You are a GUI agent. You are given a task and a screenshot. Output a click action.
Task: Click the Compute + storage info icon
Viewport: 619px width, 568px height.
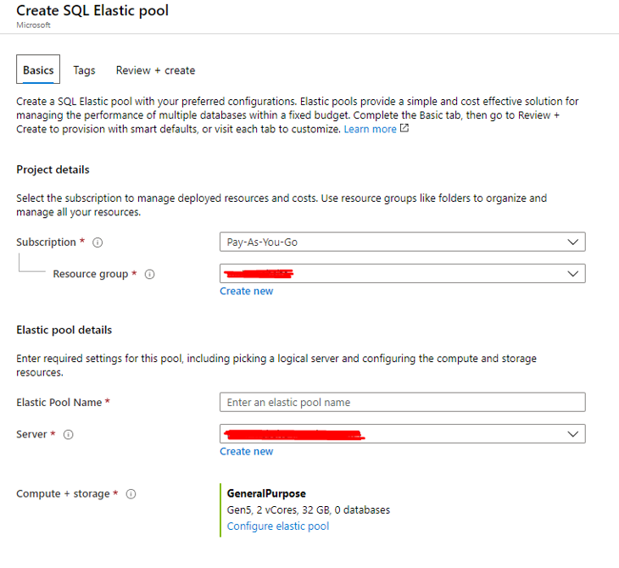click(131, 494)
